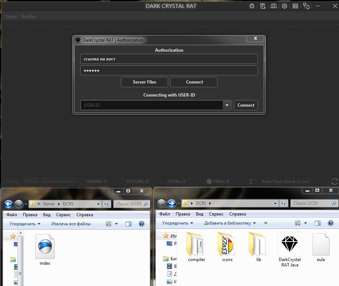Click Back arrow in DCRS explorer window

9,204
